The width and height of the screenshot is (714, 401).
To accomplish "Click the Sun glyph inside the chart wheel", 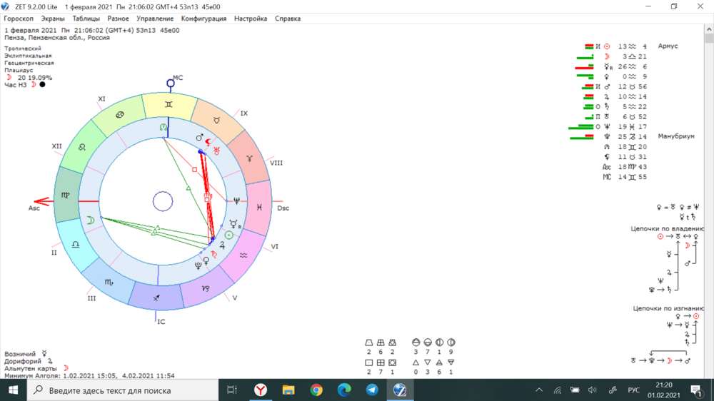I will click(229, 235).
